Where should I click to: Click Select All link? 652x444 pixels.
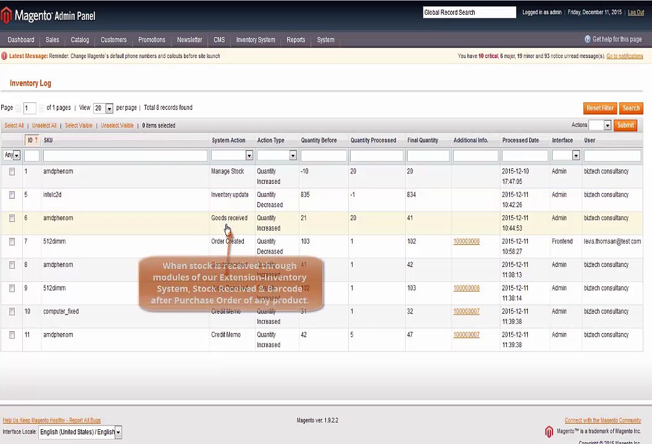tap(14, 125)
